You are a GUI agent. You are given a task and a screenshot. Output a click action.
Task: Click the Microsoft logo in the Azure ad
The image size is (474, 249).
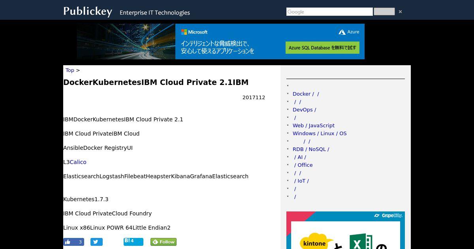[194, 32]
